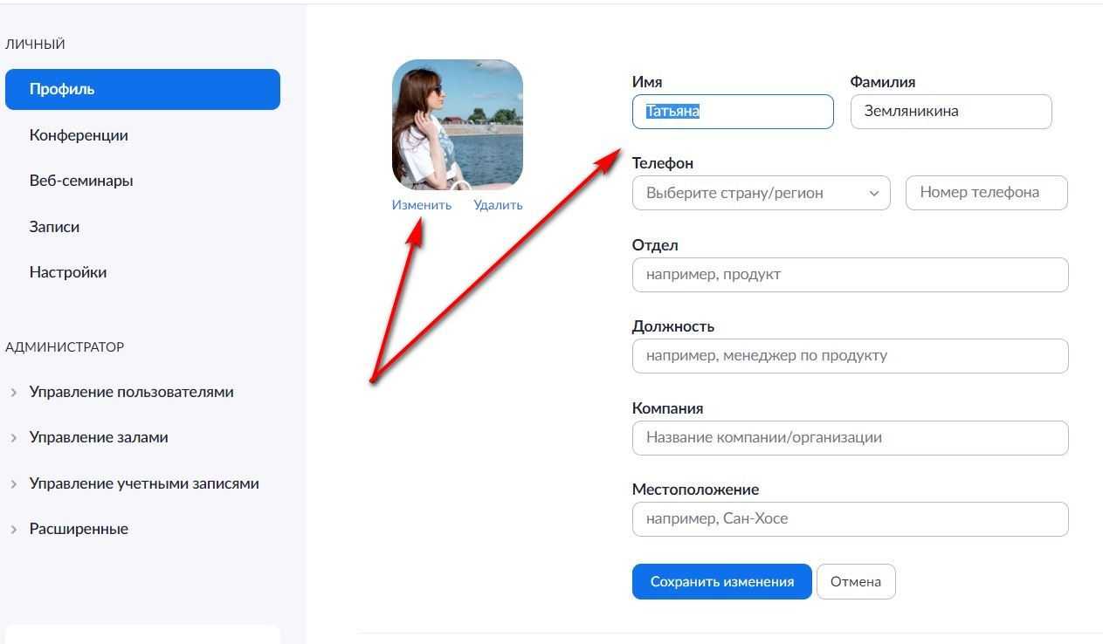The width and height of the screenshot is (1103, 644).
Task: Click the Должность input field
Action: (x=850, y=356)
